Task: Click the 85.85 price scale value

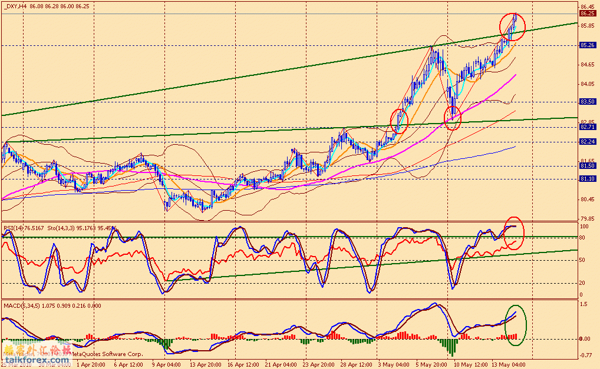Action: (588, 26)
